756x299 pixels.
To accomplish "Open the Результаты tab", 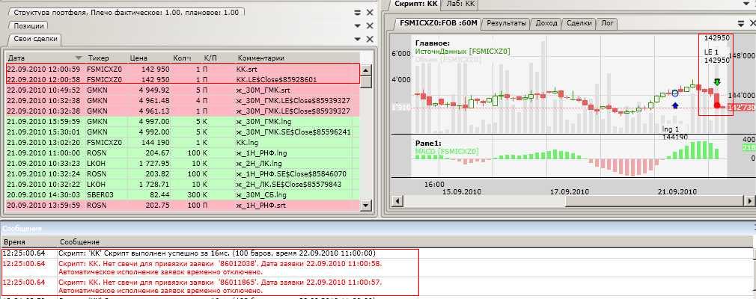I will point(506,22).
